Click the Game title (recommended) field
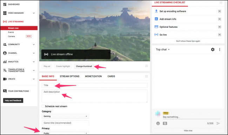The image size is (228, 135). point(65,123)
